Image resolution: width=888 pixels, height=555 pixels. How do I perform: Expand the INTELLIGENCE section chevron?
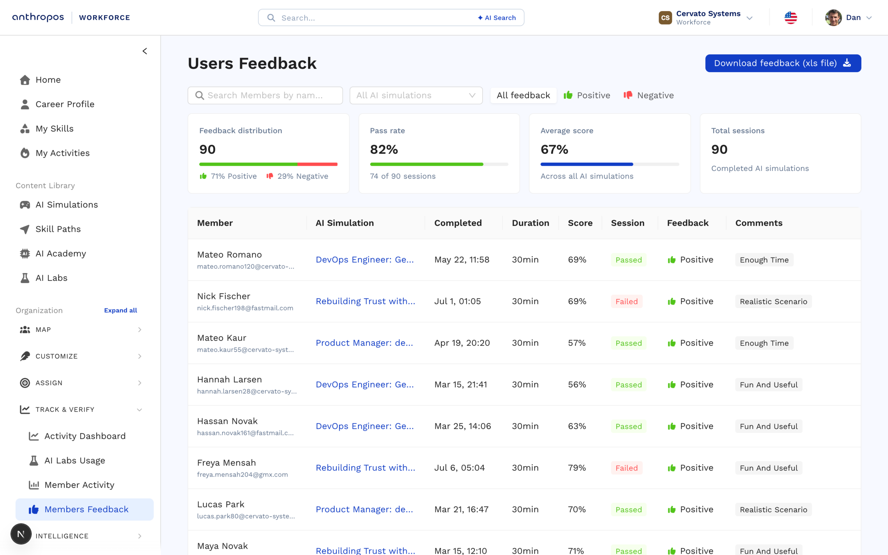(x=139, y=536)
